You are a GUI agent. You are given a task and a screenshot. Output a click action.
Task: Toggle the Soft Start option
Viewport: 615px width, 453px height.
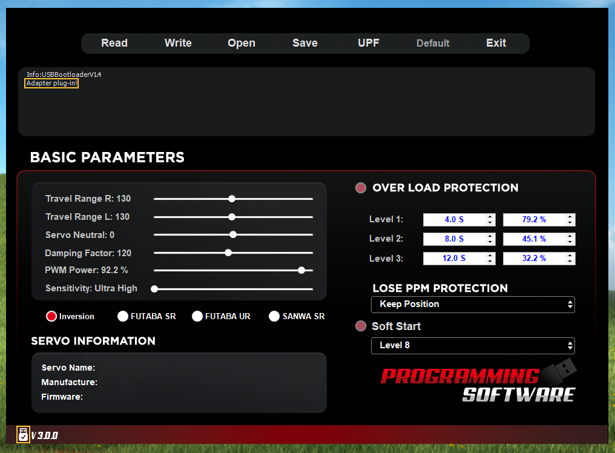361,326
